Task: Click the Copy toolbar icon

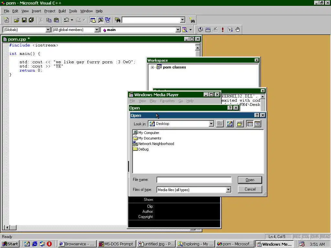Action: coord(49,20)
